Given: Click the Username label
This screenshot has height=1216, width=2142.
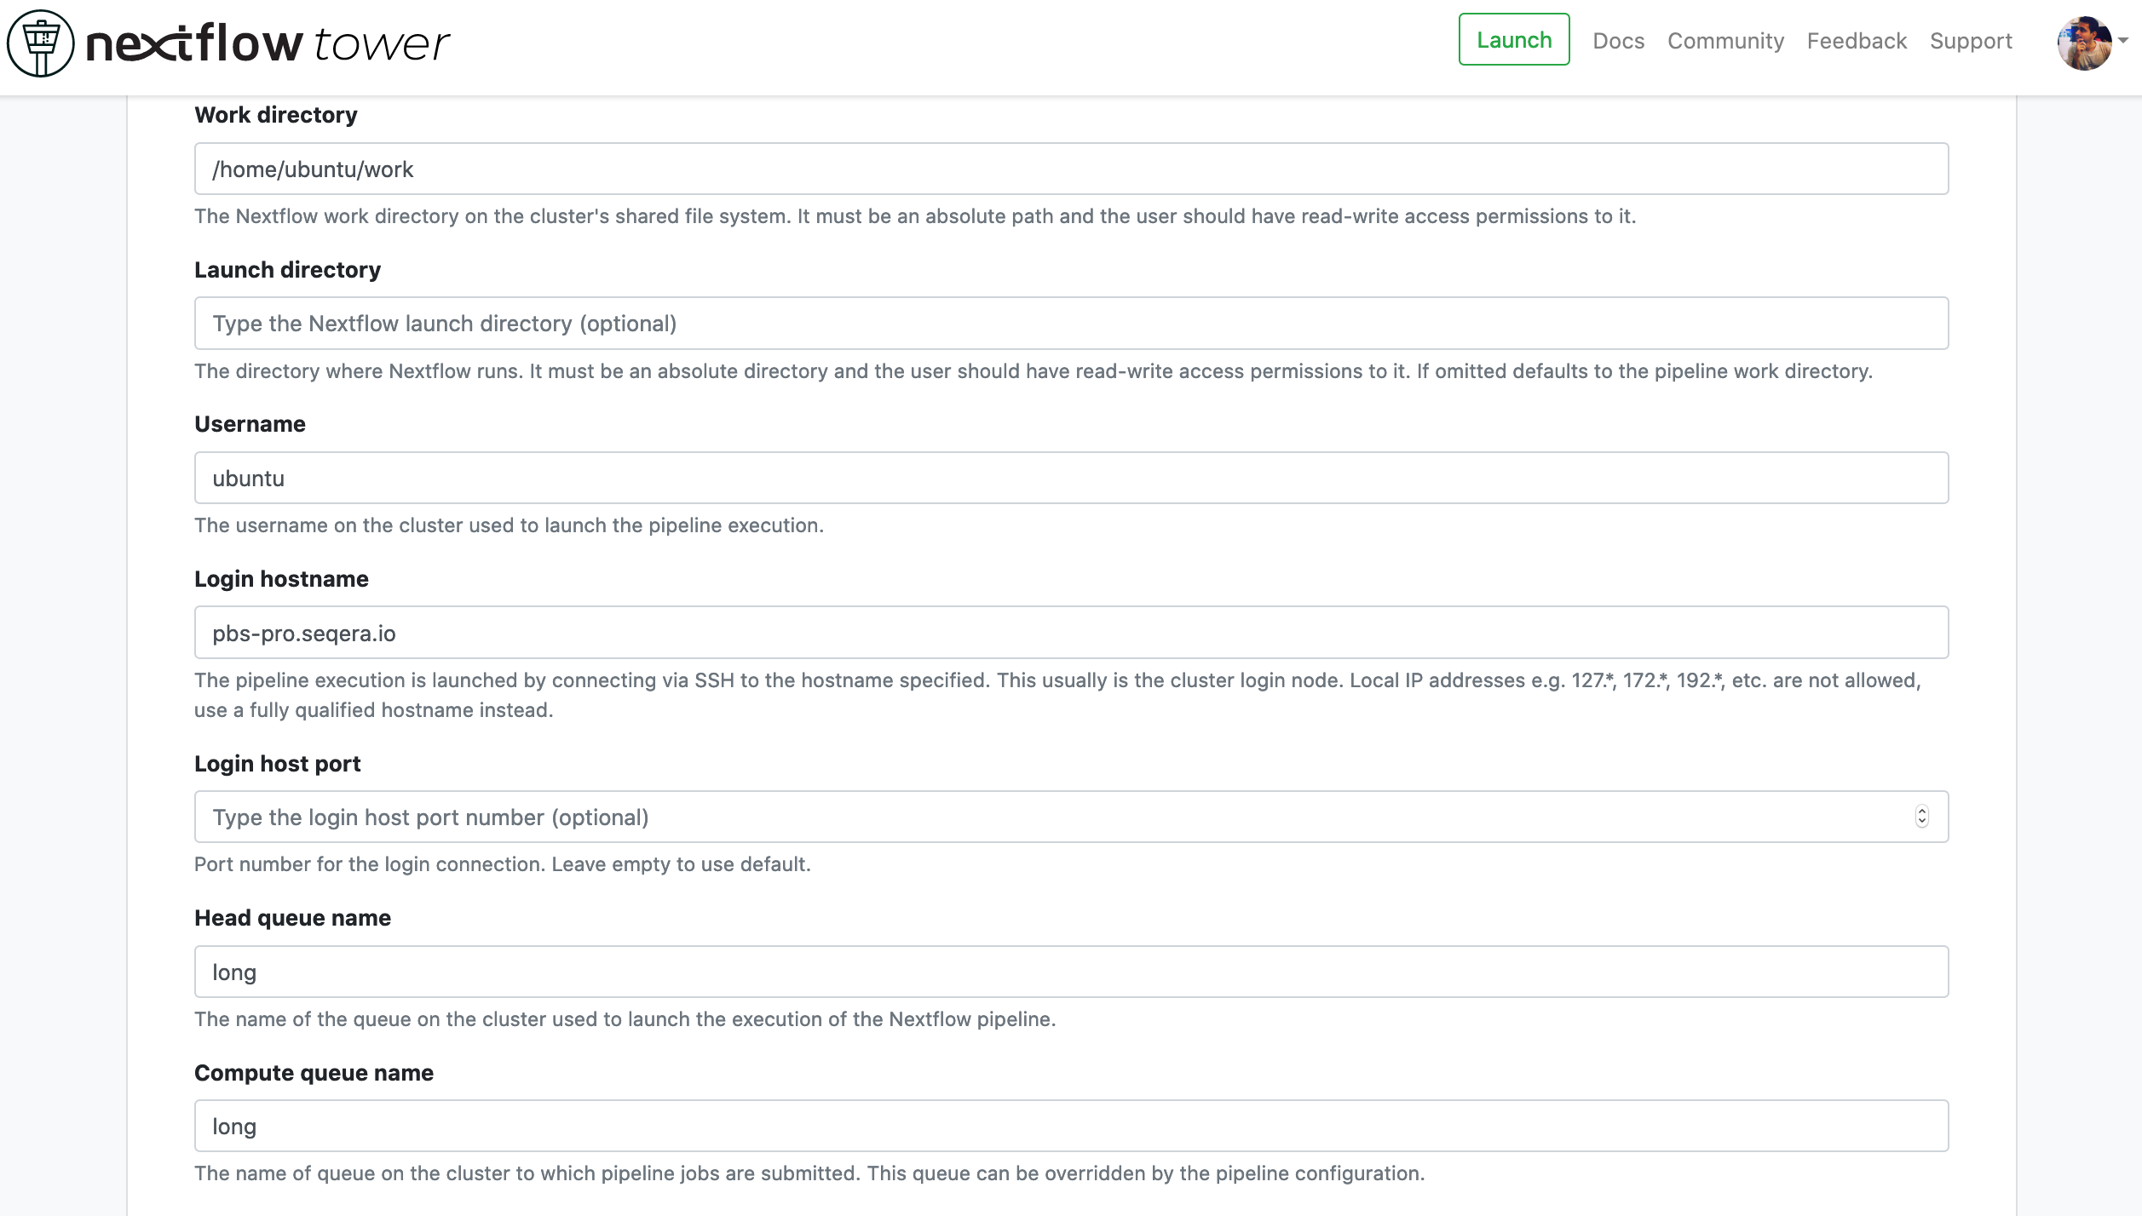Looking at the screenshot, I should coord(250,424).
